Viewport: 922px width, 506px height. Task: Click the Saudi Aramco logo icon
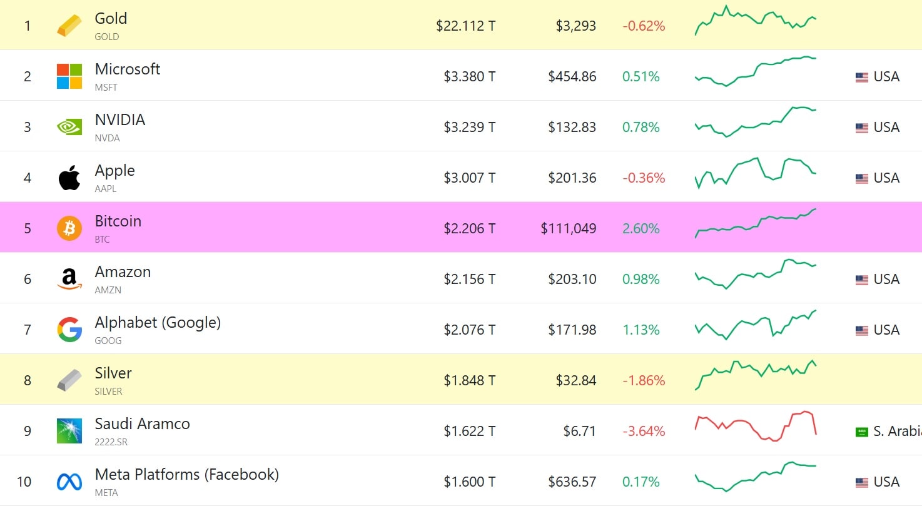[69, 431]
